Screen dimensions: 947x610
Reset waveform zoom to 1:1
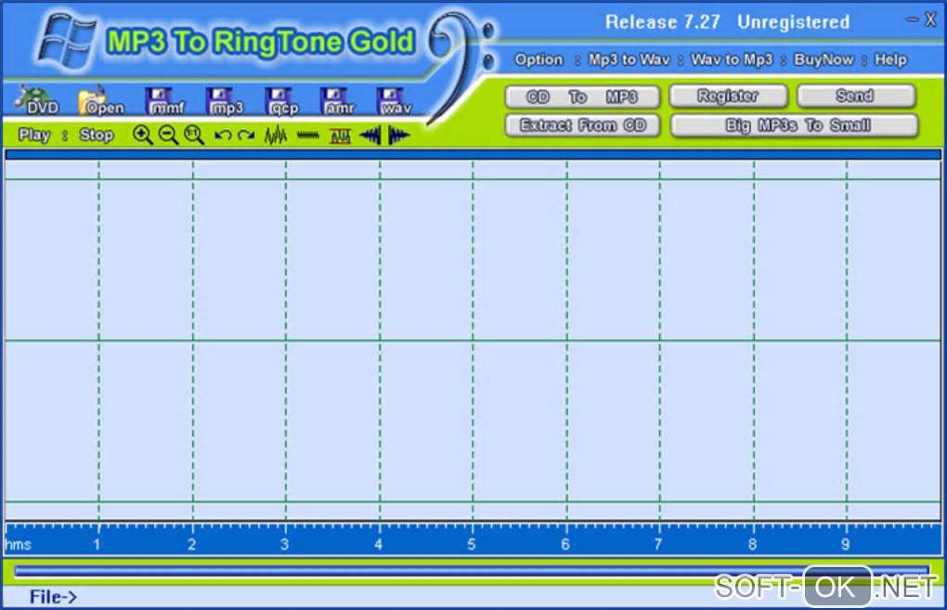[194, 136]
